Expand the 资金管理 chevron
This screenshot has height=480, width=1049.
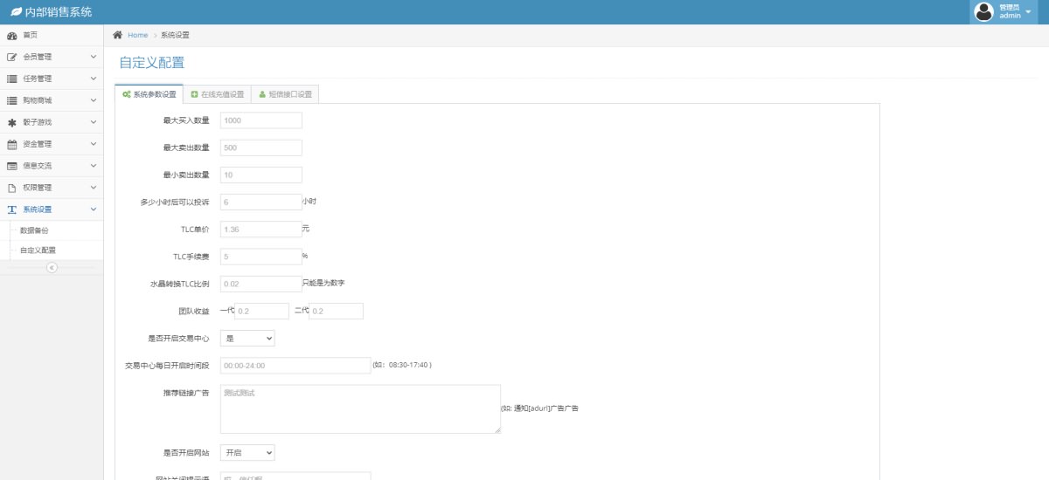94,144
